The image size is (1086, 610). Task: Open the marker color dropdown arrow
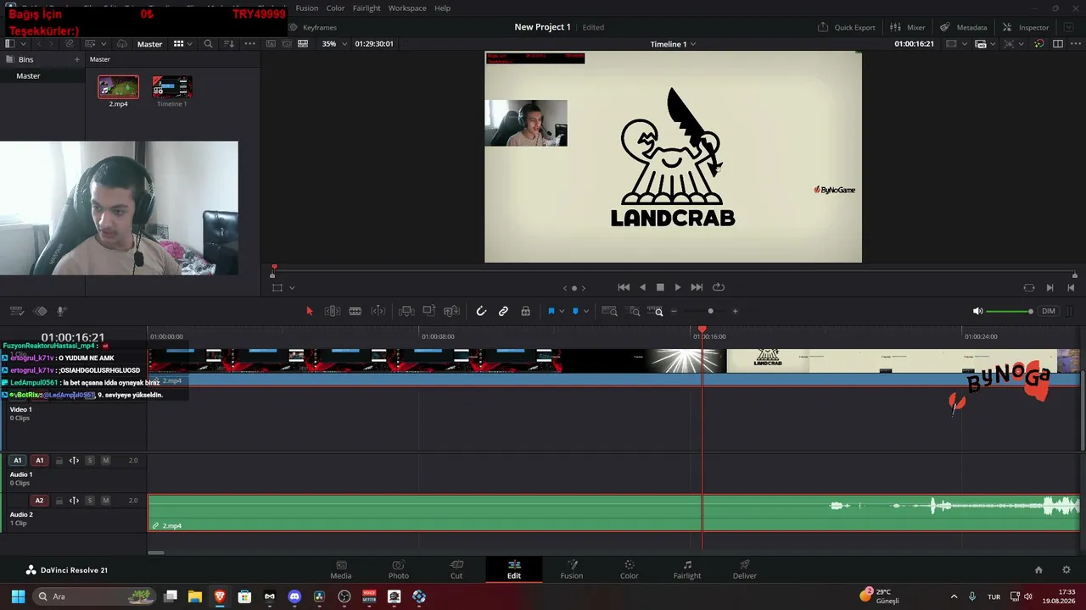pyautogui.click(x=585, y=311)
